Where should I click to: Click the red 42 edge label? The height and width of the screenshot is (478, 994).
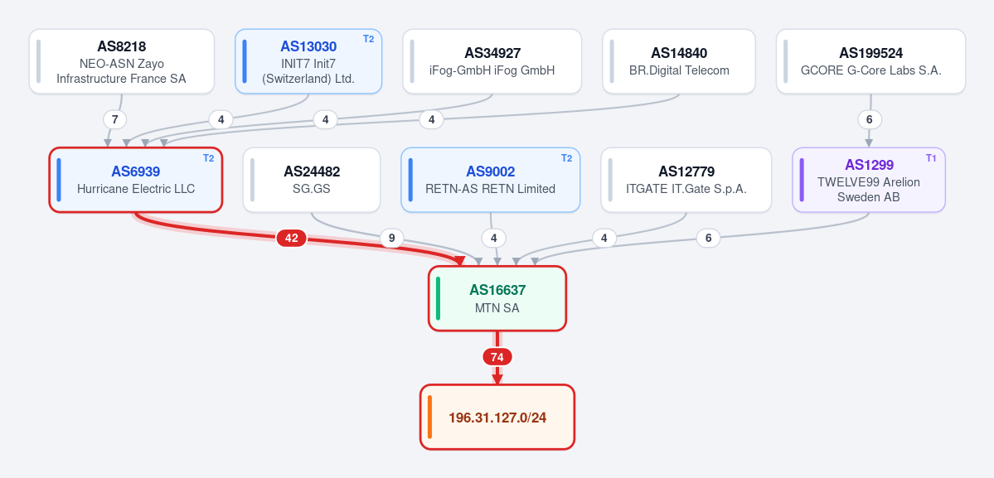tap(292, 238)
